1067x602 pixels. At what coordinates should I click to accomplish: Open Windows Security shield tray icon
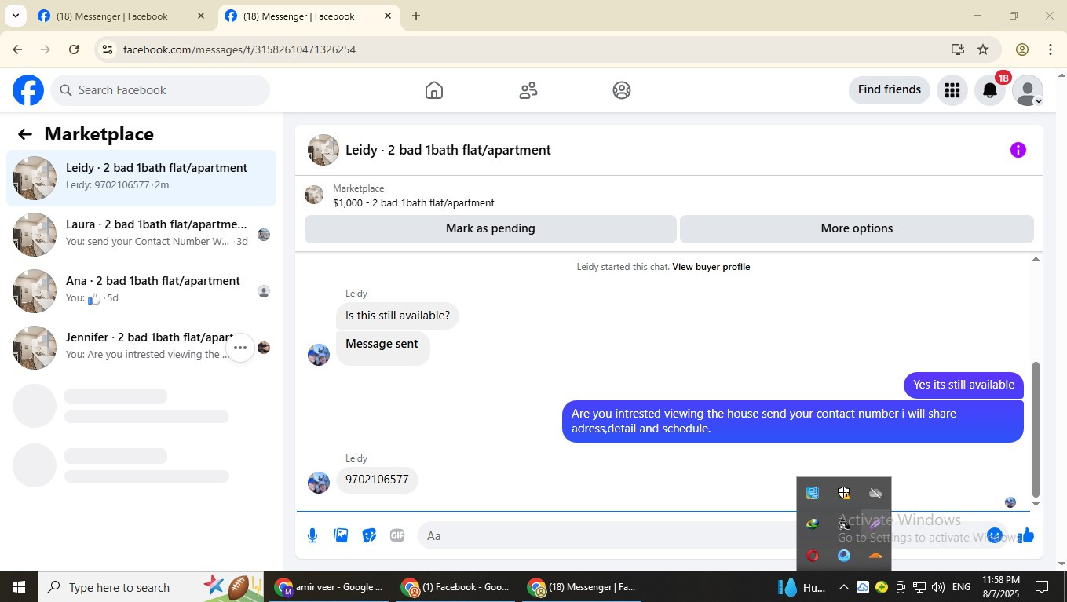pyautogui.click(x=844, y=493)
